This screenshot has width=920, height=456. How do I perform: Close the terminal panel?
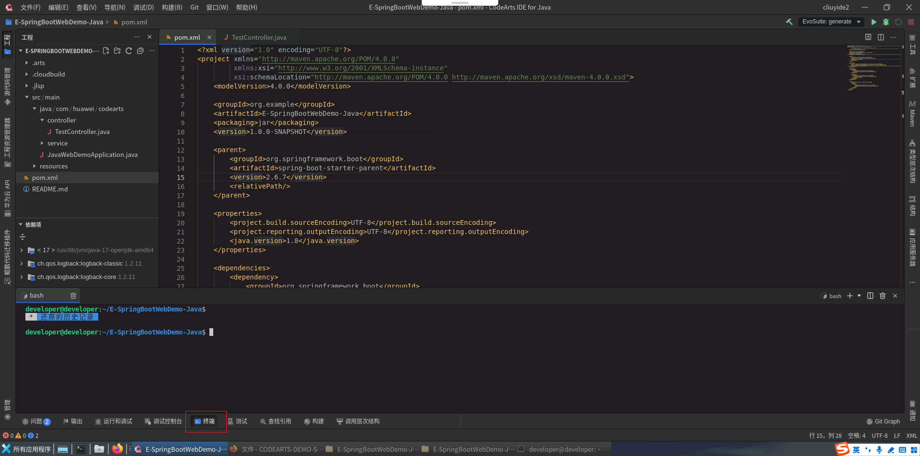coord(895,296)
